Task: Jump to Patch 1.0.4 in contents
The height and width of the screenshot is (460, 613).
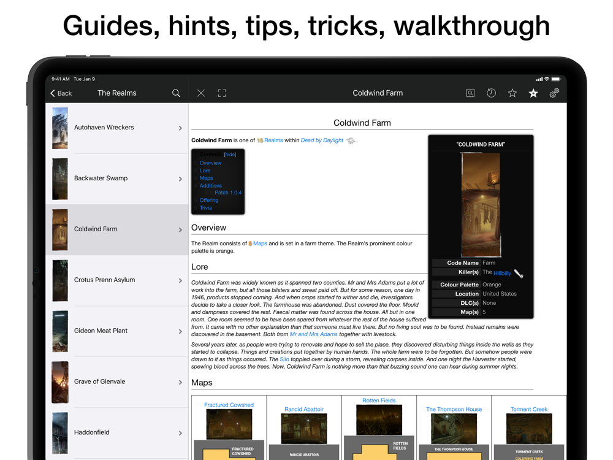Action: click(228, 193)
